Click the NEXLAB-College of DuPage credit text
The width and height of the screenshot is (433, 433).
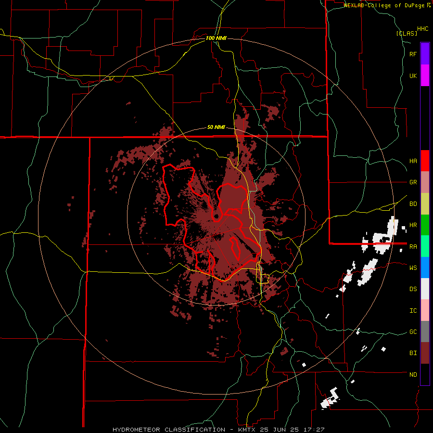pos(385,5)
